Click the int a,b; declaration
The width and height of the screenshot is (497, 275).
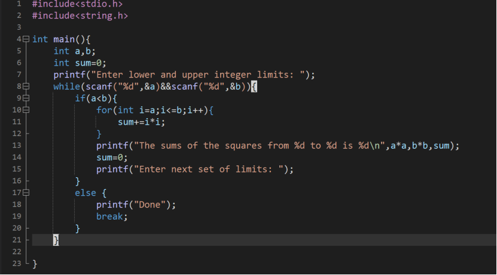74,51
